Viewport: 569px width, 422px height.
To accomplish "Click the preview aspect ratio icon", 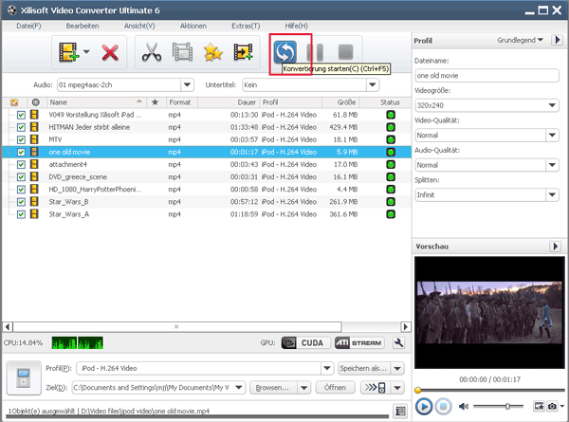I will click(x=539, y=406).
